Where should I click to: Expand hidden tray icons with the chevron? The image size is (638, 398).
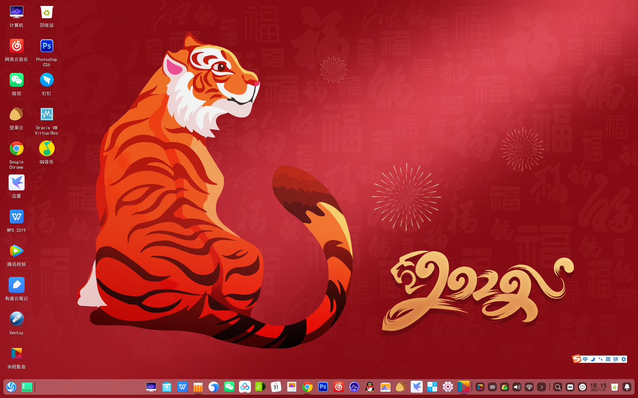(x=542, y=387)
